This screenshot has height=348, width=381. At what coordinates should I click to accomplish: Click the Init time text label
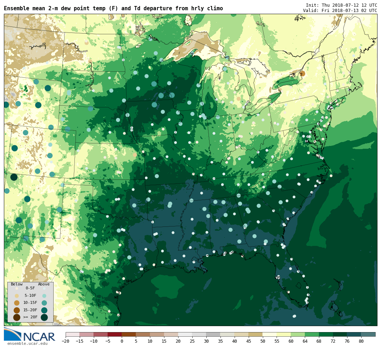click(341, 5)
